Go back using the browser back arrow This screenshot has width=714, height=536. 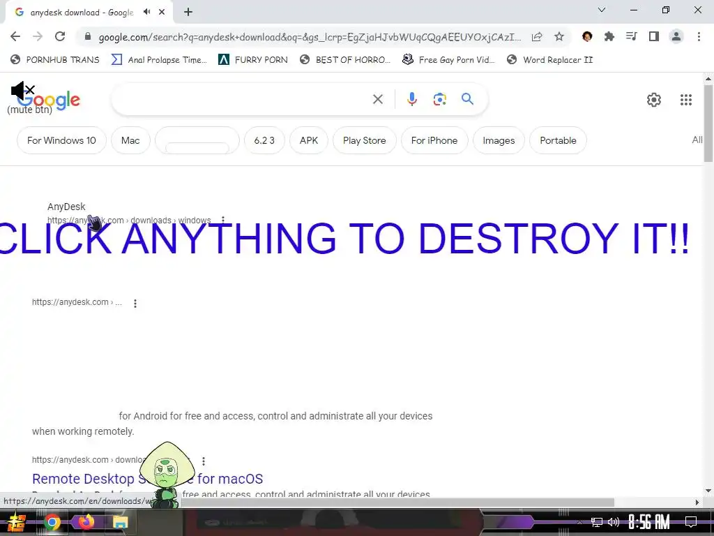click(15, 36)
